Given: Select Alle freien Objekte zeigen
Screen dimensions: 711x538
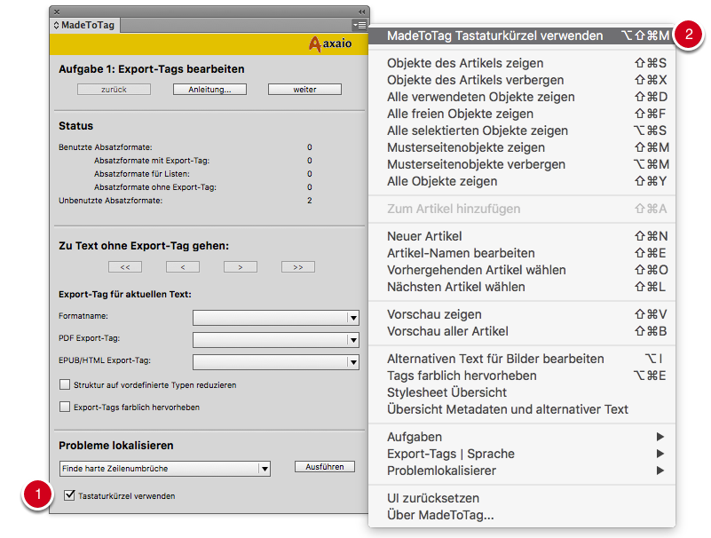Looking at the screenshot, I should (x=521, y=114).
